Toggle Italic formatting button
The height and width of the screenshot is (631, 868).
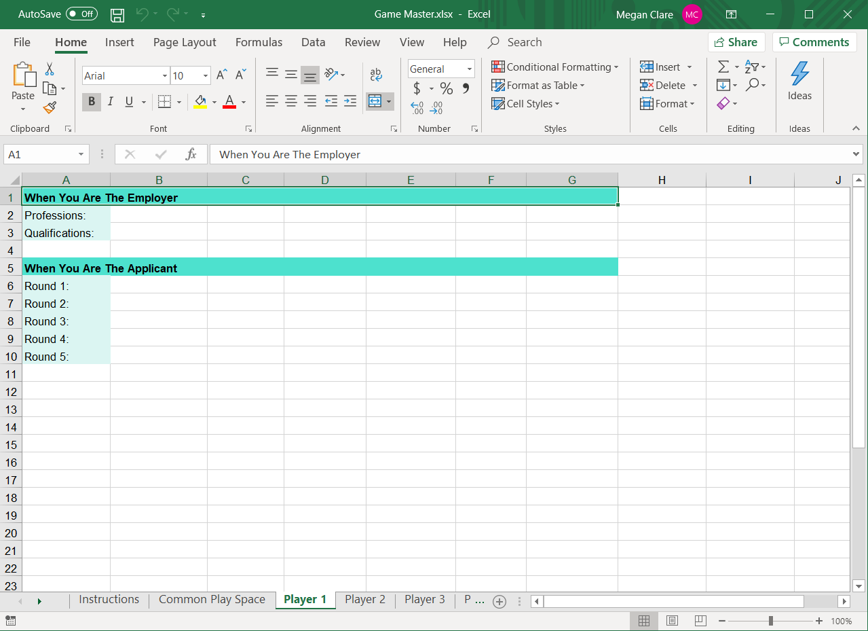click(110, 102)
